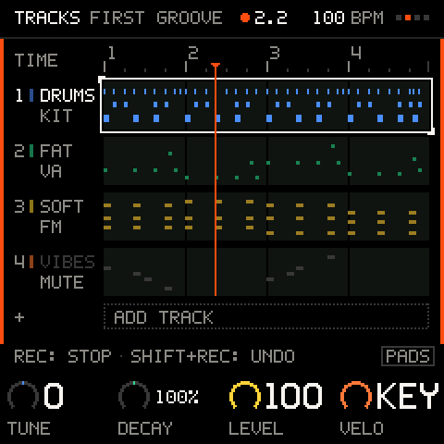
Task: Select track 4 VIBES label
Action: pyautogui.click(x=68, y=262)
